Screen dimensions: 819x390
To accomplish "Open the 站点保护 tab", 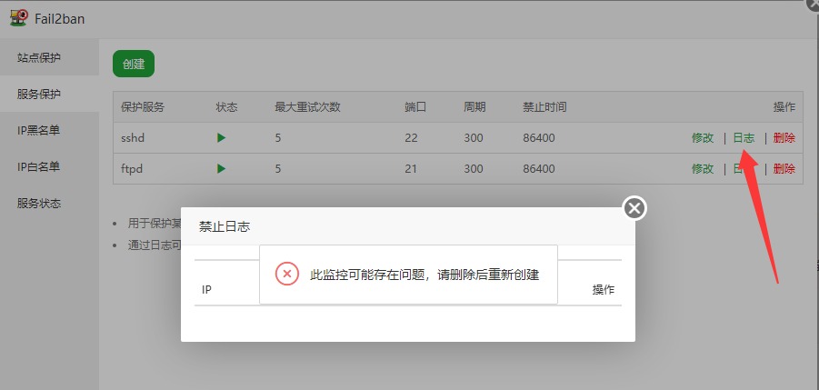I will [x=49, y=57].
